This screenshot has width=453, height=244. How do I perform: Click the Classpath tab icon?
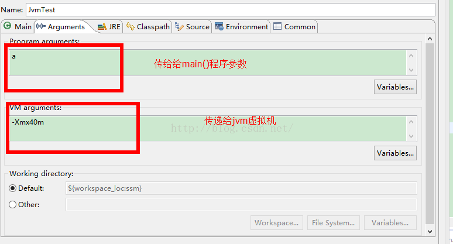pos(131,26)
